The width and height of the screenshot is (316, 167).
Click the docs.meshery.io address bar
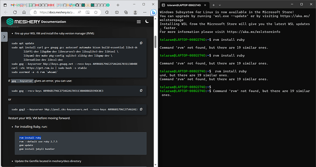pos(57,12)
